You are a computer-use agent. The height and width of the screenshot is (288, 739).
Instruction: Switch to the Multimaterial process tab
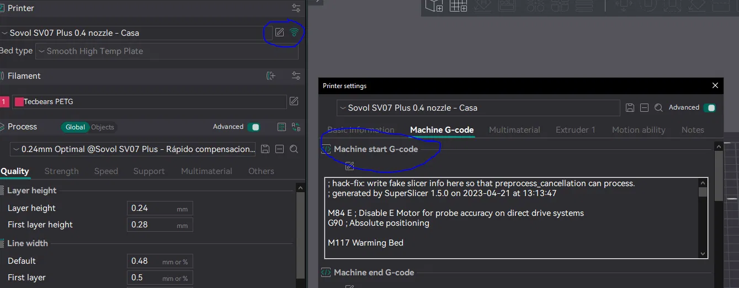[206, 171]
